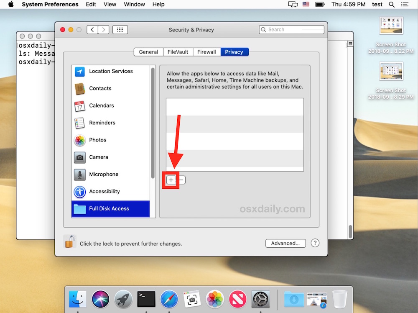Open Reminders privacy settings
The image size is (418, 313).
click(x=102, y=123)
